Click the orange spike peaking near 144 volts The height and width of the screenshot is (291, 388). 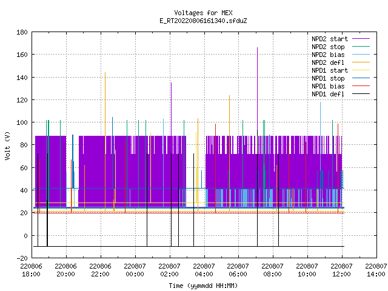point(105,104)
